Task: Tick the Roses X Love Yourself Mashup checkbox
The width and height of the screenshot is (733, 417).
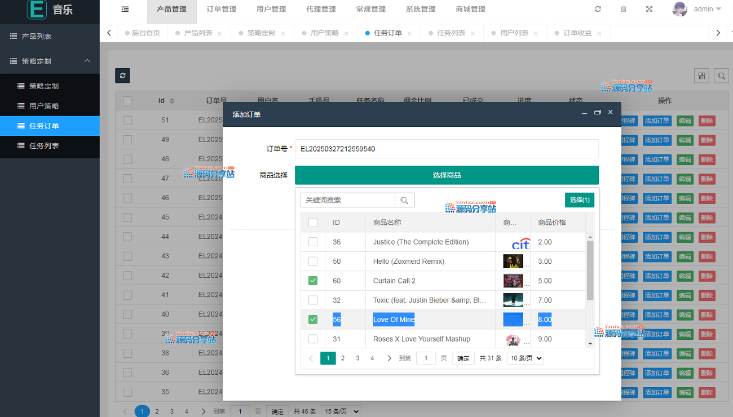Action: point(313,339)
